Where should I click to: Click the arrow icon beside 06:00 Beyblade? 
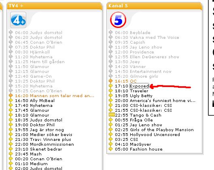coord(111,32)
